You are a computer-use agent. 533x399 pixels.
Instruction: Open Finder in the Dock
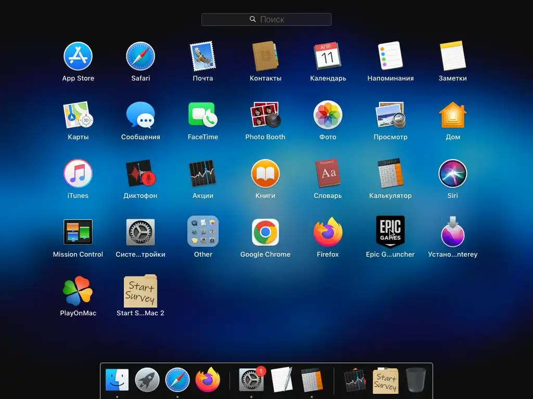pos(117,380)
